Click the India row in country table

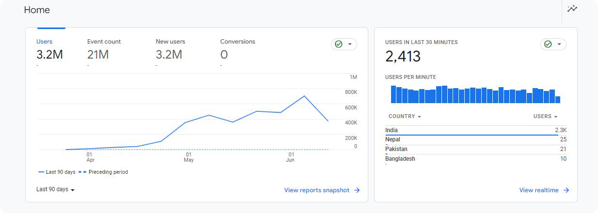[476, 130]
